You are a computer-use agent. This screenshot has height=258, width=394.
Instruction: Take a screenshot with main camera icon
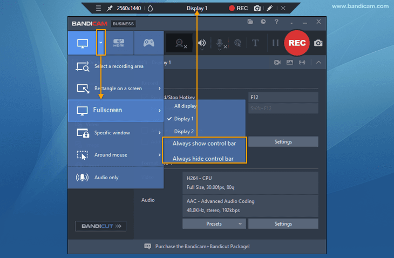tap(318, 43)
